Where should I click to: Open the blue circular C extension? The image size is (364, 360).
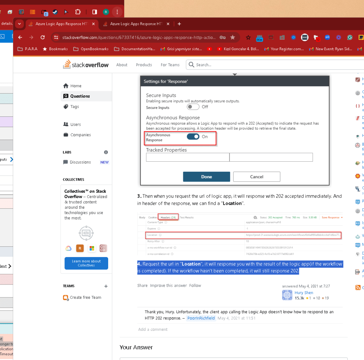[x=294, y=37]
